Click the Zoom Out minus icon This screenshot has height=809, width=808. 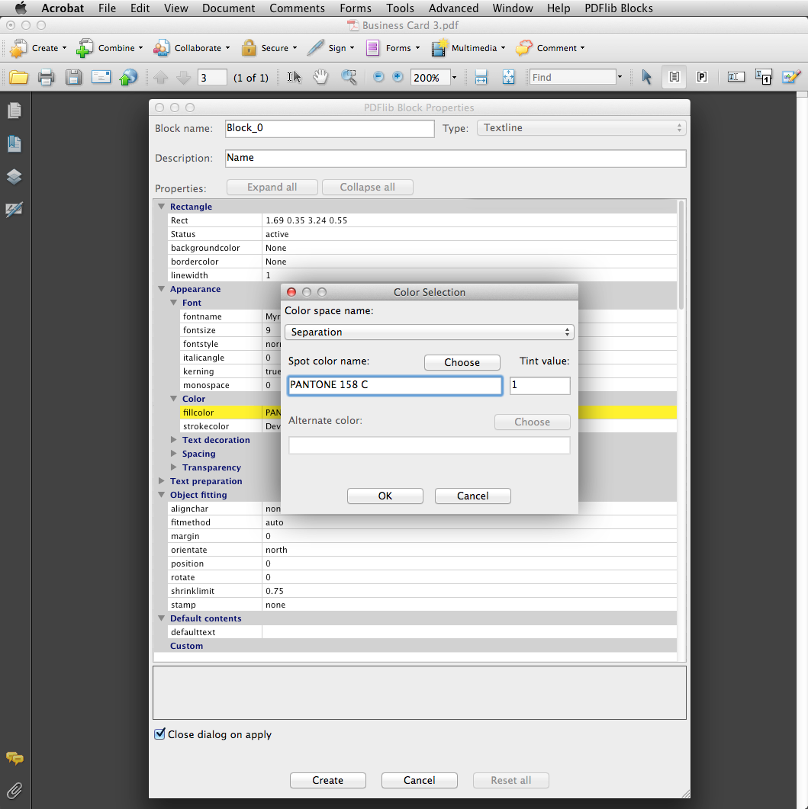pyautogui.click(x=378, y=77)
